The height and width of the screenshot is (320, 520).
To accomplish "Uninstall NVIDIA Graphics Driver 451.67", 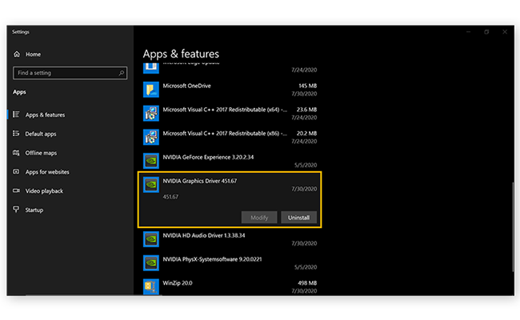I will tap(299, 218).
